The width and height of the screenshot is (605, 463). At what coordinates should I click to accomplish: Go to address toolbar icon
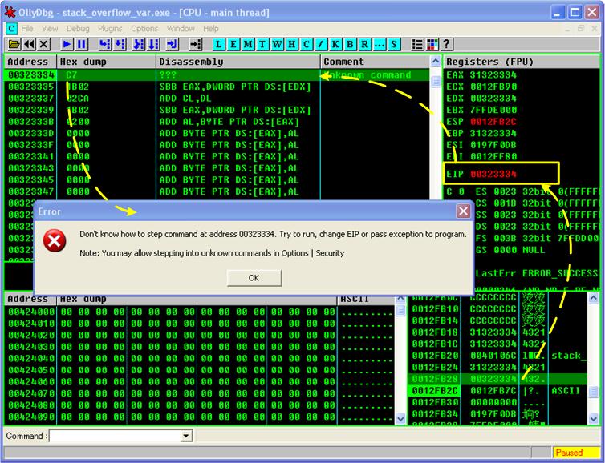196,44
